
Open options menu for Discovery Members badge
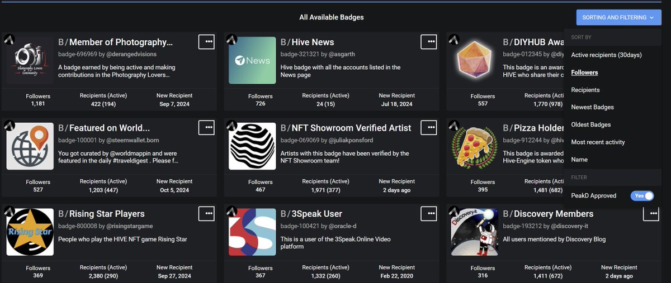651,214
